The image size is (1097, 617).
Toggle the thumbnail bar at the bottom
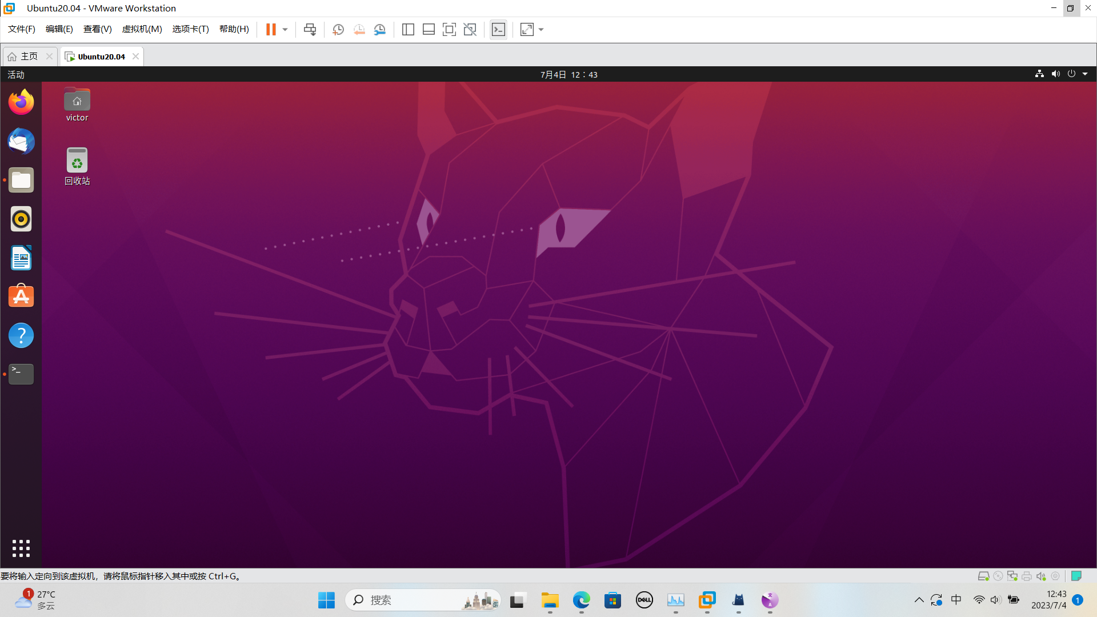click(429, 29)
